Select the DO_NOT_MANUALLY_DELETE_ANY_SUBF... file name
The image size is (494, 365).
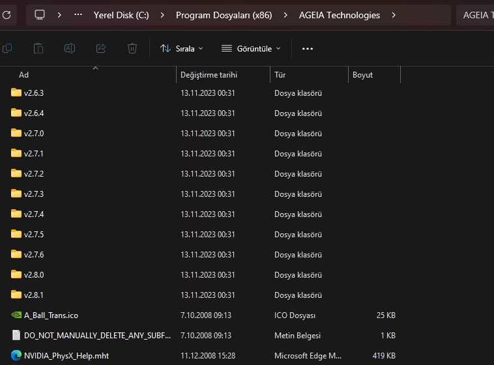[97, 336]
